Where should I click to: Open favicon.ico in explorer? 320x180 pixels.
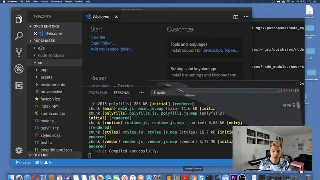click(50, 99)
